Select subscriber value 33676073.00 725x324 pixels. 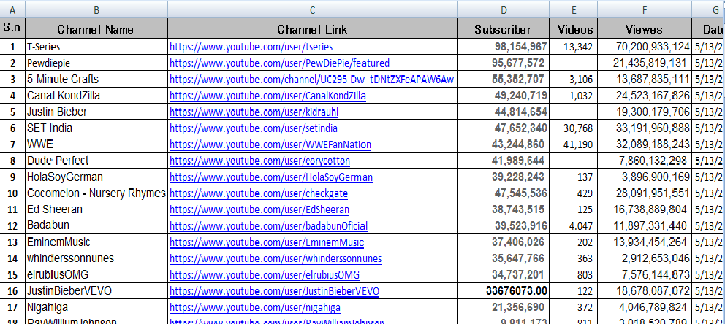[x=504, y=291]
